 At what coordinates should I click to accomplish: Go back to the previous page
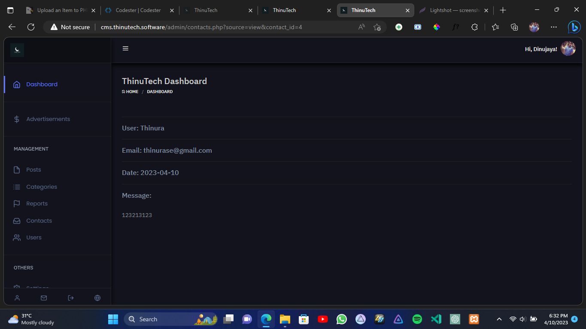click(12, 27)
